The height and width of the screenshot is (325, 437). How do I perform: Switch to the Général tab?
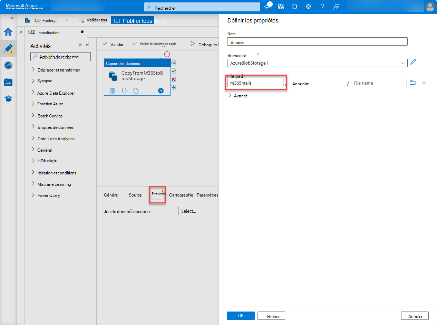point(111,195)
